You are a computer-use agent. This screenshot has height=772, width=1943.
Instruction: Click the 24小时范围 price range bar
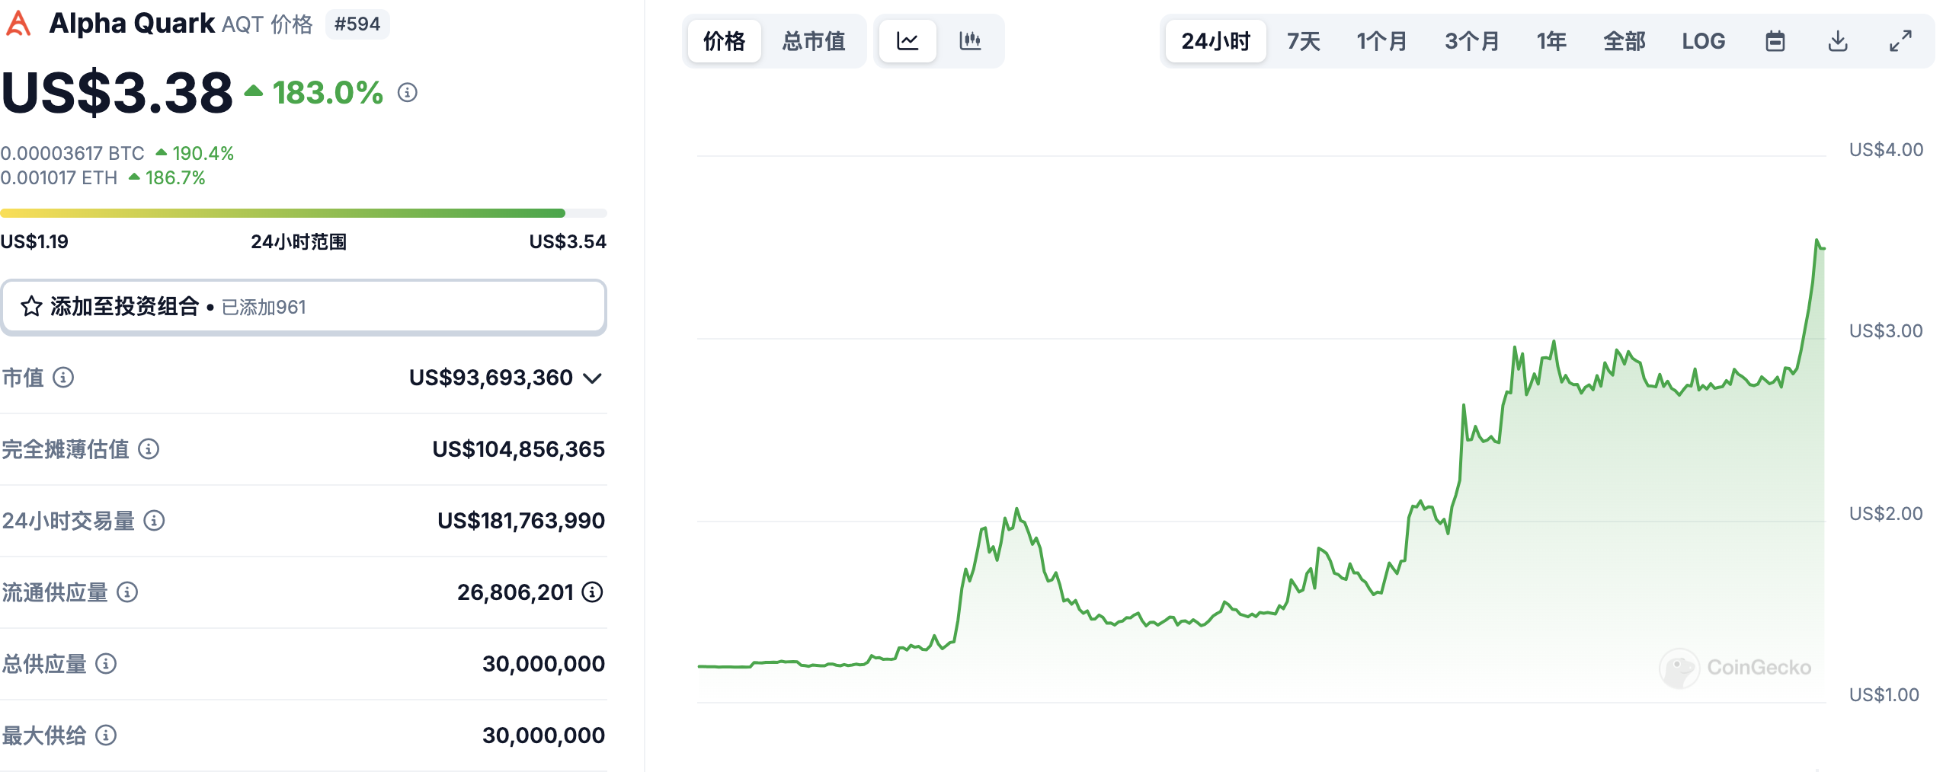coord(303,213)
